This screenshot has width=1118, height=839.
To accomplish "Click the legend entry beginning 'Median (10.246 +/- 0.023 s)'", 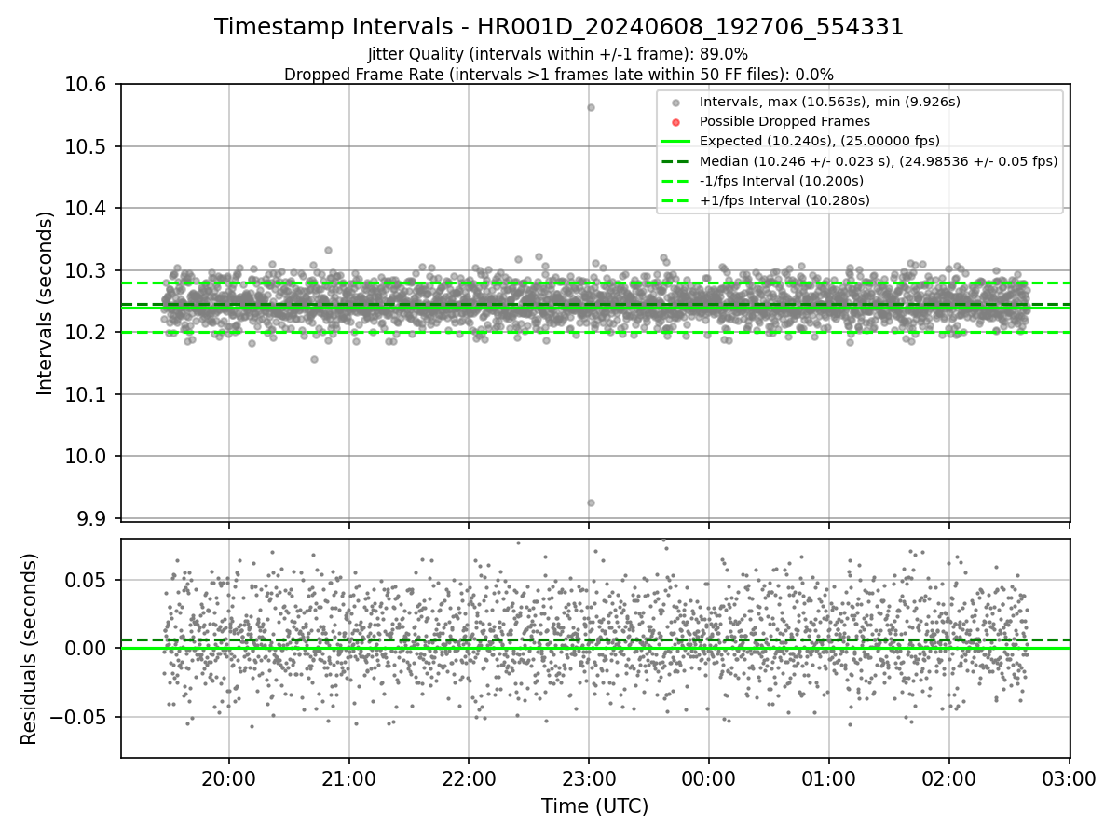I will 879,160.
